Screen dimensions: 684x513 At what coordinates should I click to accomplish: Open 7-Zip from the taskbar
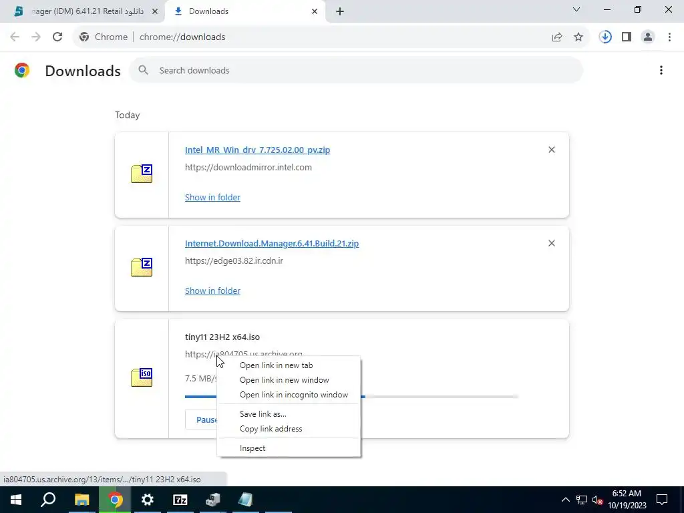[180, 500]
